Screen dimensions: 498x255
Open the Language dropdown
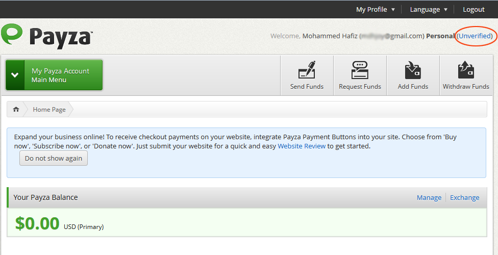click(429, 10)
